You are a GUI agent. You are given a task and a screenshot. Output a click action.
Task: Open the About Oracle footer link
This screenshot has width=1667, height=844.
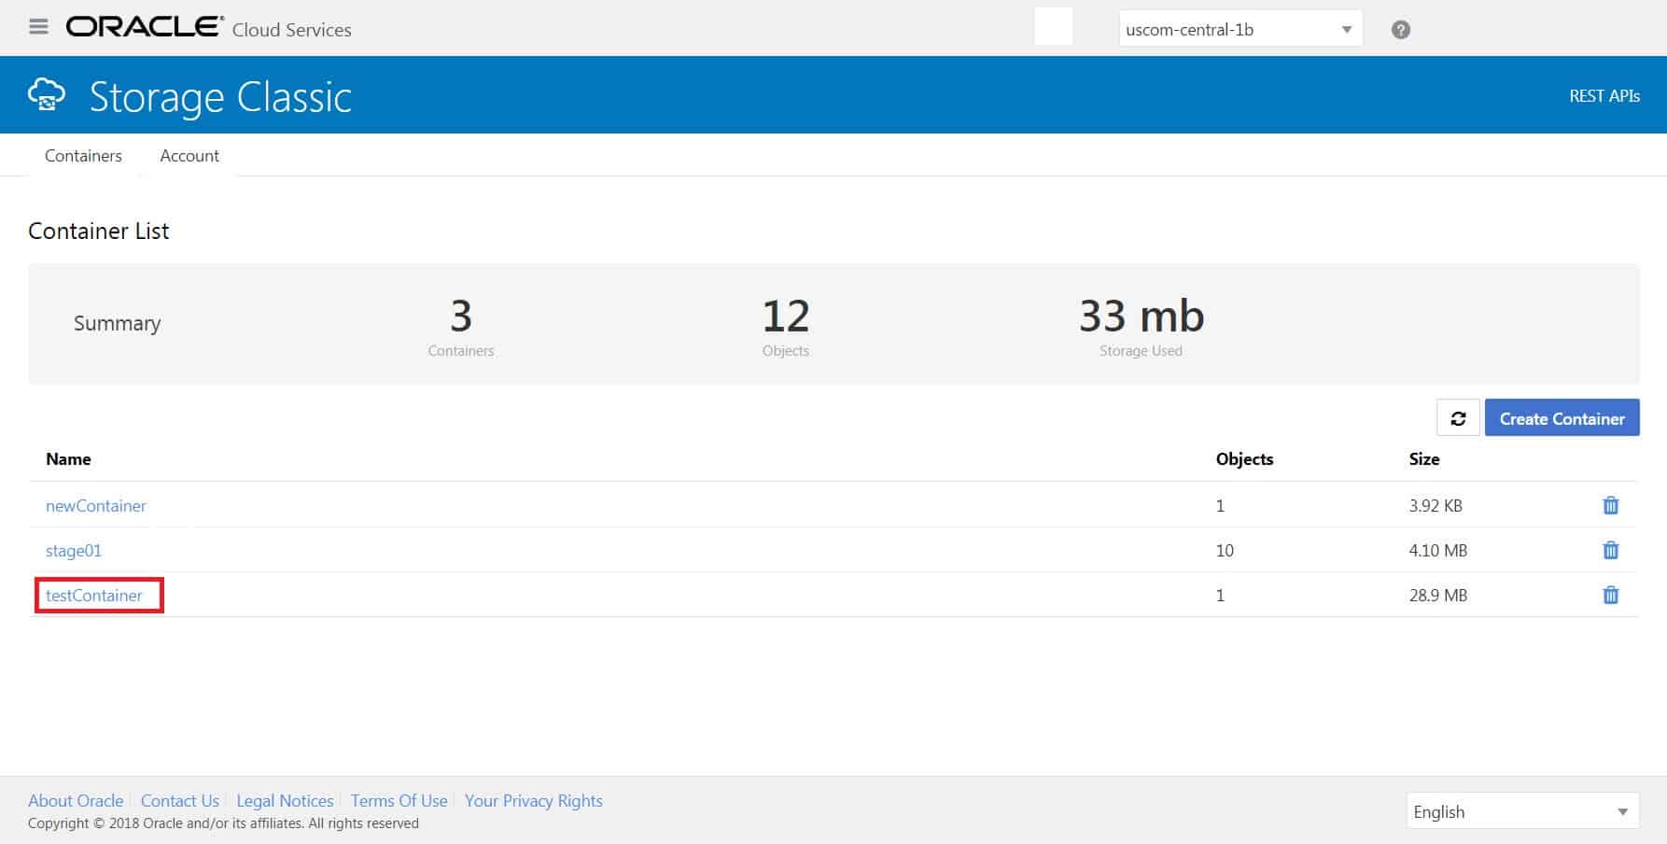76,800
